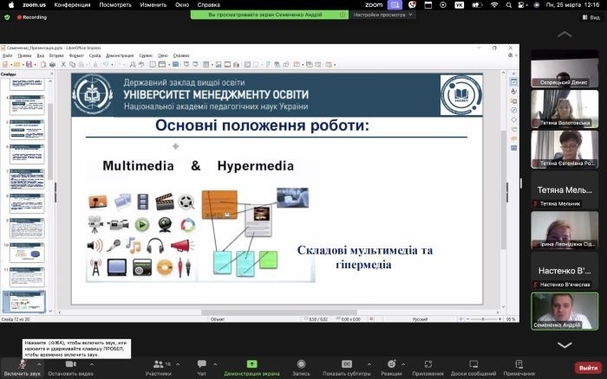
Task: Open the Приложения apps panel
Action: point(428,366)
